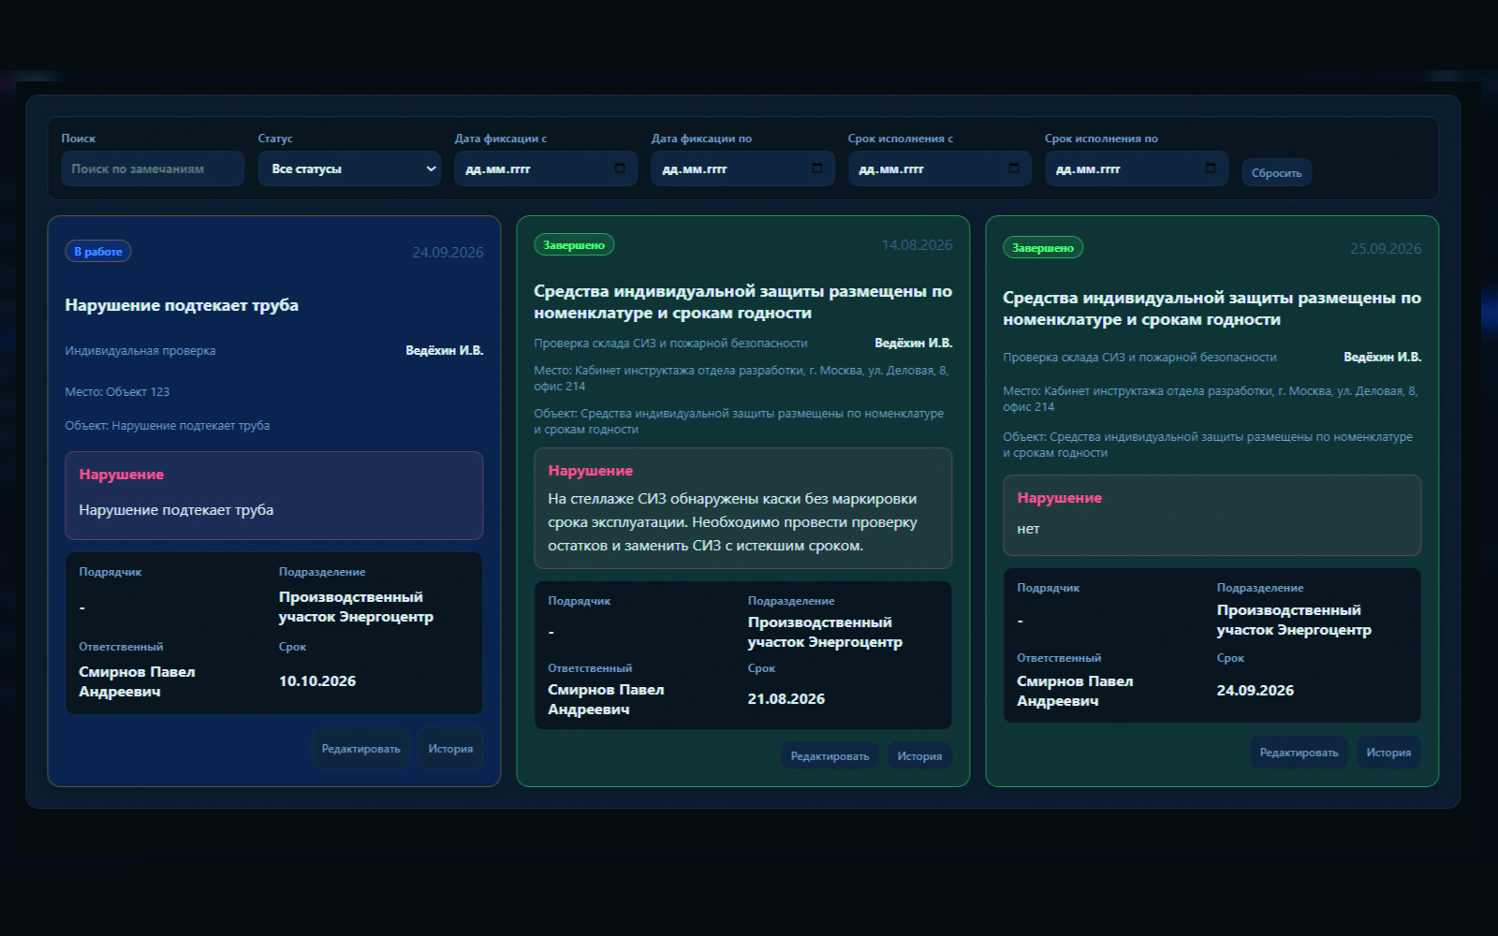Click violation text 'нет' on the third card

coord(1028,529)
